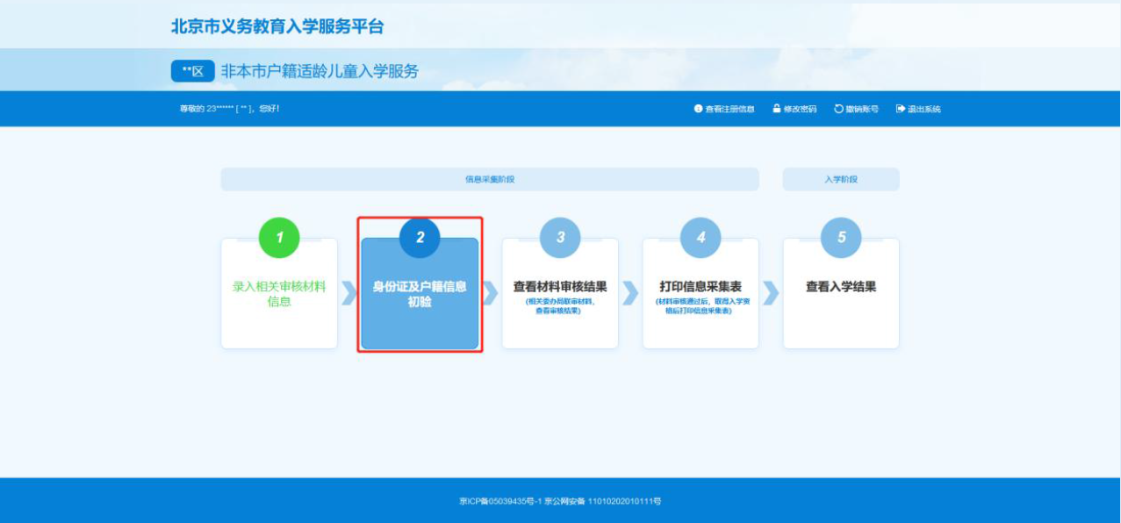This screenshot has height=523, width=1121.
Task: Open the 京ICP备05039435号-1 footer link
Action: pyautogui.click(x=499, y=501)
